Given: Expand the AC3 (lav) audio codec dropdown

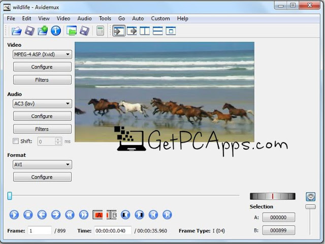Looking at the screenshot, I should tap(42, 103).
